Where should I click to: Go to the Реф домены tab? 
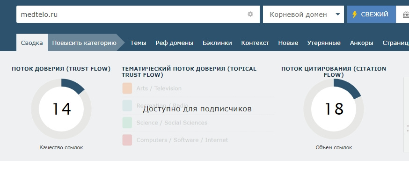175,43
